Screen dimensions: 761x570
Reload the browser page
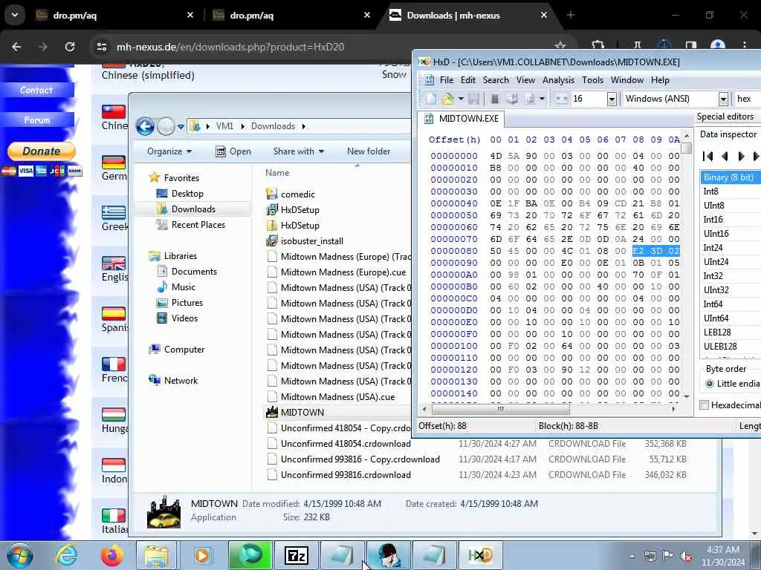point(70,47)
